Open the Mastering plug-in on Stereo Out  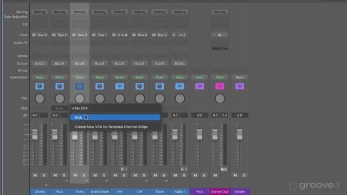click(x=220, y=48)
